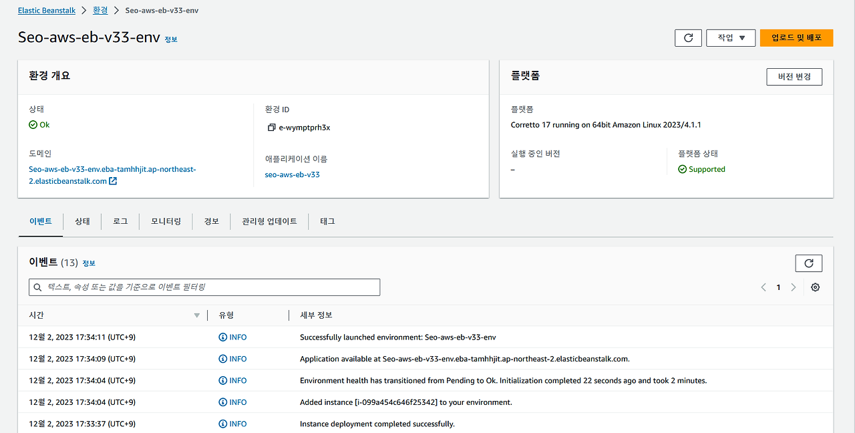The height and width of the screenshot is (433, 855).
Task: Open the 모니터링 tab
Action: pyautogui.click(x=166, y=221)
